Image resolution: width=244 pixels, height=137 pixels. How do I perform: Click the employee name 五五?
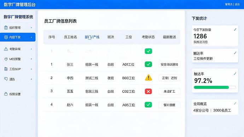[x=70, y=91]
